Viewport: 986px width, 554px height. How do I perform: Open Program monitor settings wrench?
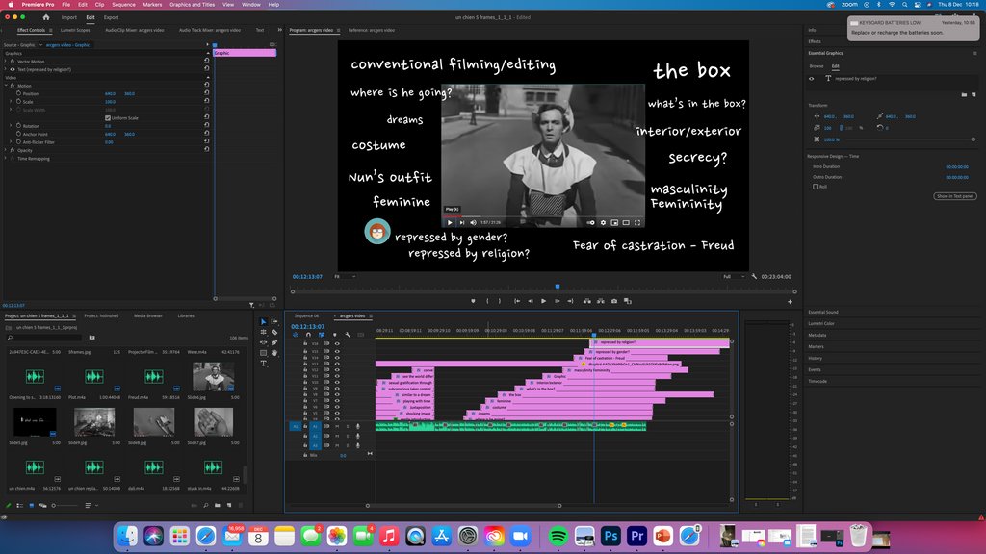[x=754, y=276]
